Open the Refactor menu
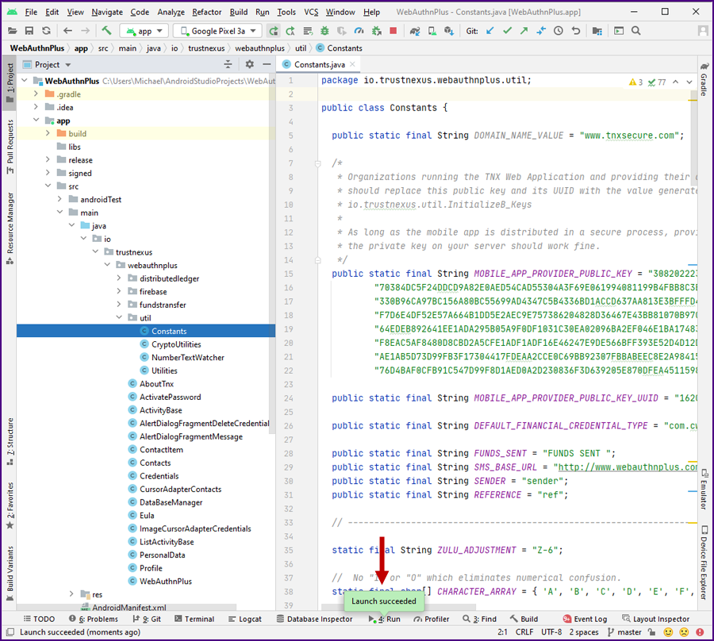The image size is (714, 641). [206, 12]
